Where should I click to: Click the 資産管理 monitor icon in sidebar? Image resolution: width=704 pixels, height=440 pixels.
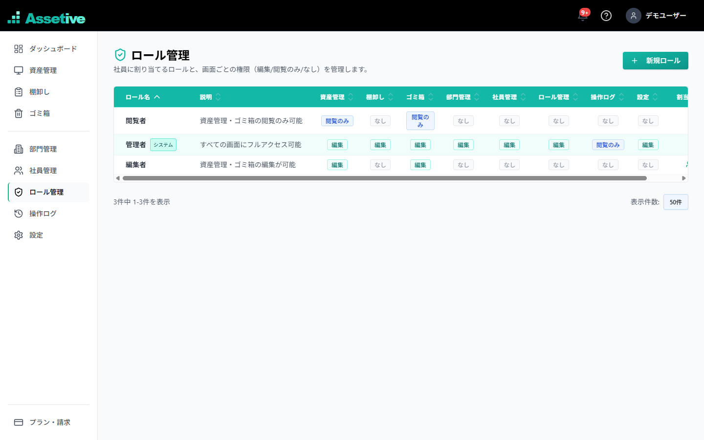click(x=19, y=70)
